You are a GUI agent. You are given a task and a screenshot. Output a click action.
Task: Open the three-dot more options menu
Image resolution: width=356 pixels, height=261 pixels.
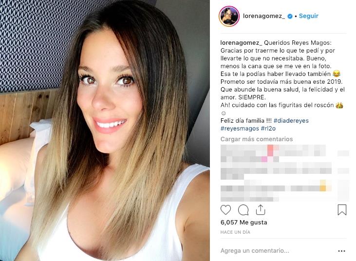342,251
